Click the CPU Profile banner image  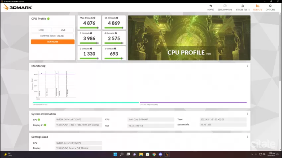pos(189,38)
